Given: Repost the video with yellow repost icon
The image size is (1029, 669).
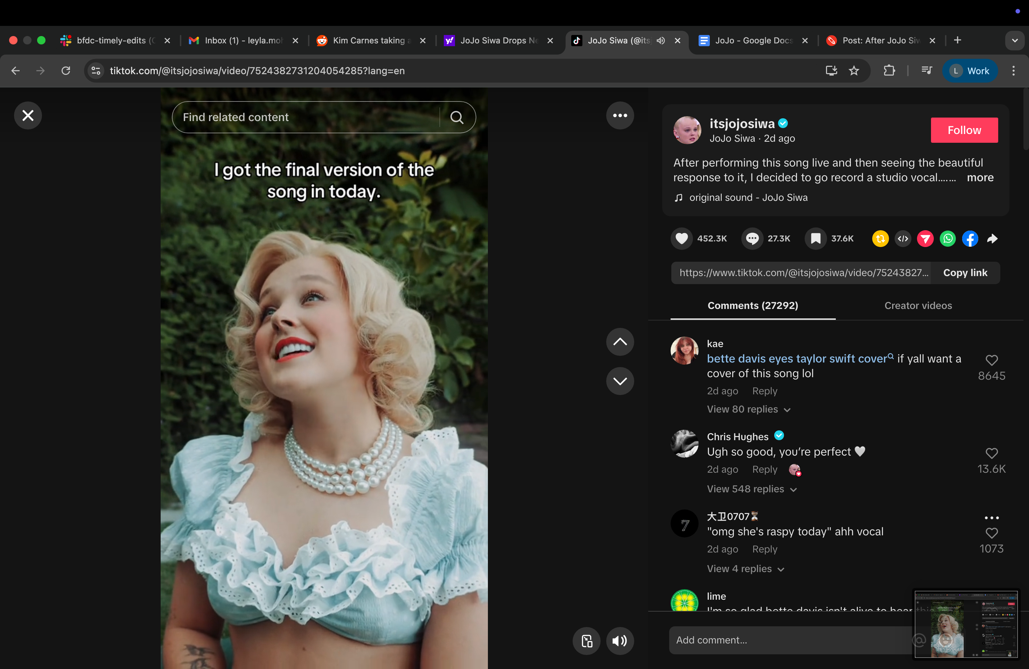Looking at the screenshot, I should pos(880,239).
